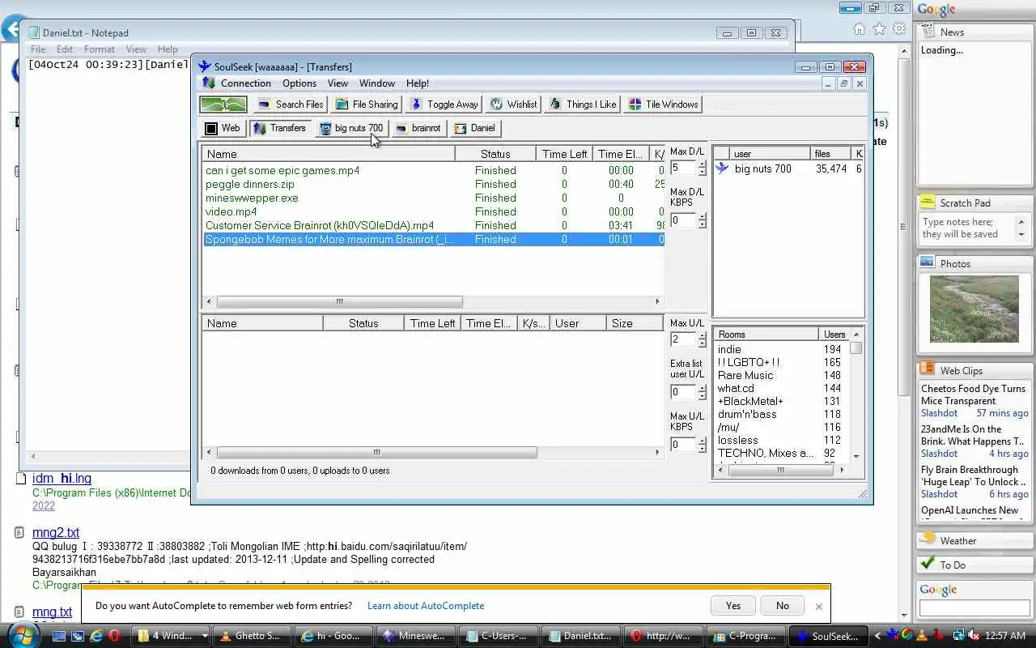Select 'Customer Service Brainrot' download row

(x=433, y=225)
